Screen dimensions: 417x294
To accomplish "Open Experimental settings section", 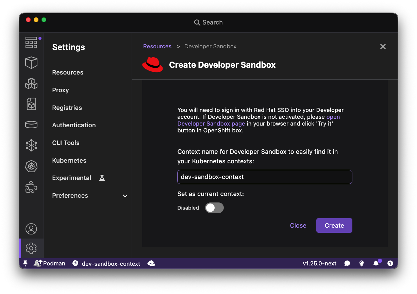I will coord(72,178).
